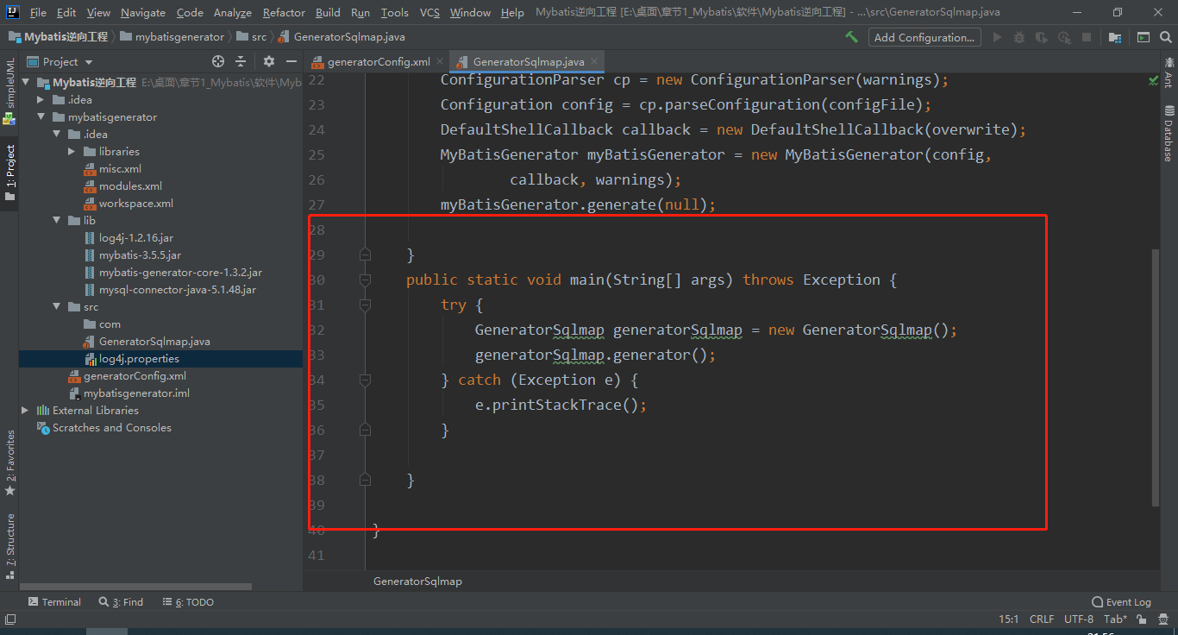1178x635 pixels.
Task: Open the Project Structure icon
Action: coord(1115,37)
